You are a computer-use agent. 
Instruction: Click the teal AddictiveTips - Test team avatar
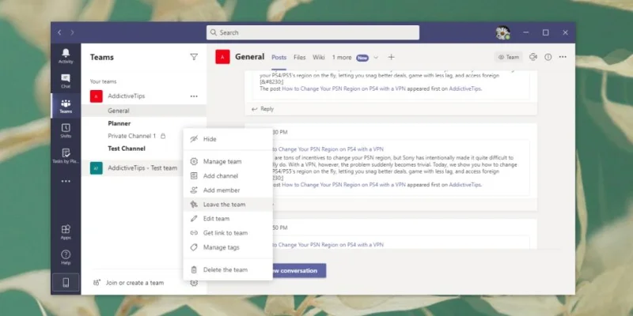96,168
